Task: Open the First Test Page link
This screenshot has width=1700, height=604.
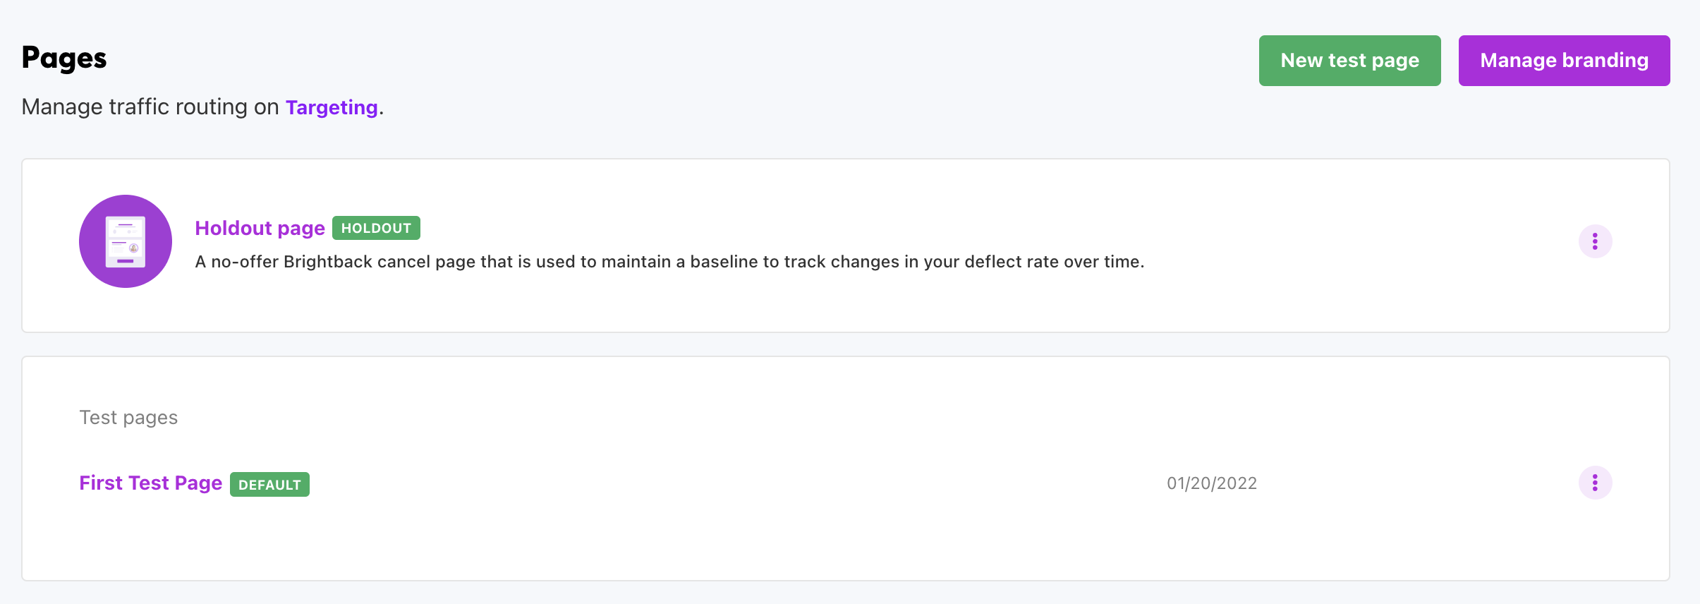Action: (150, 483)
